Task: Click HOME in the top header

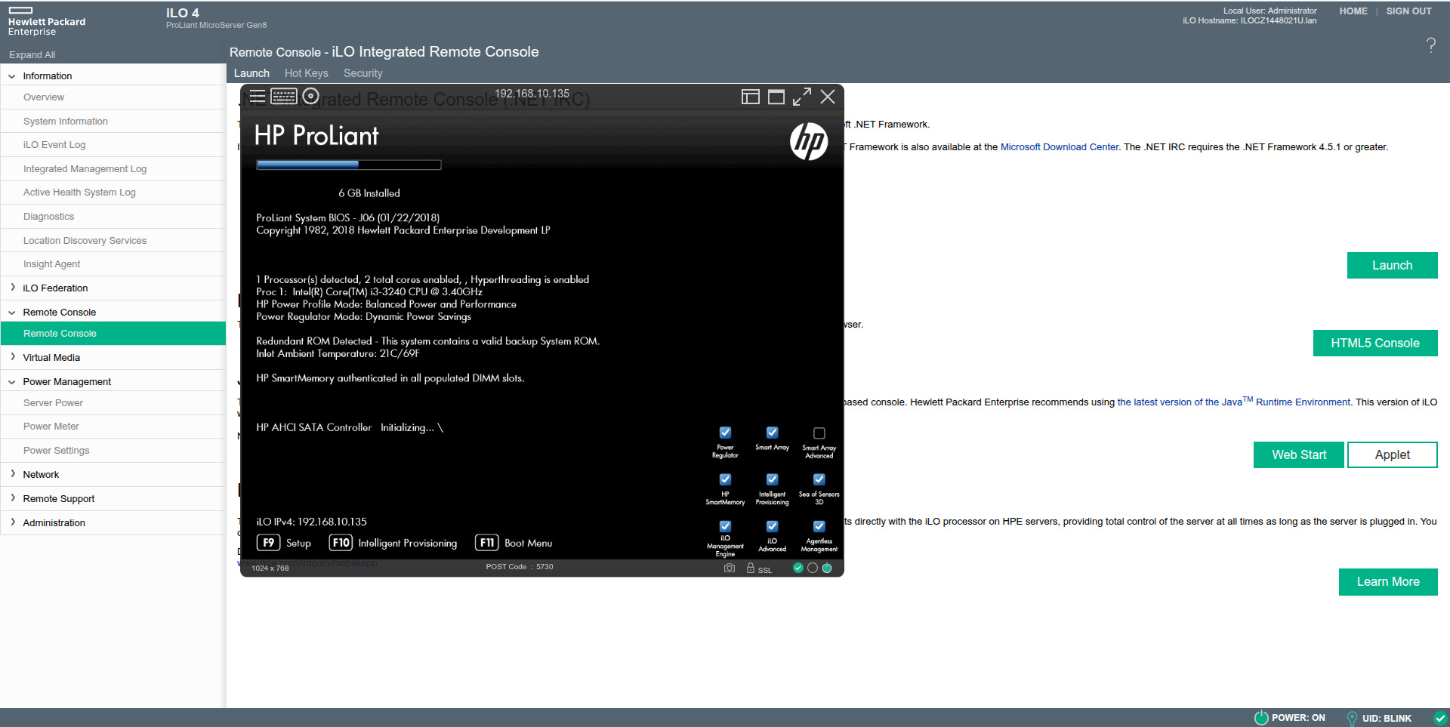Action: coord(1353,11)
